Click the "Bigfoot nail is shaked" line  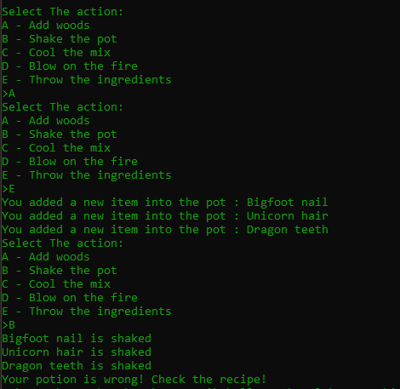tap(77, 339)
